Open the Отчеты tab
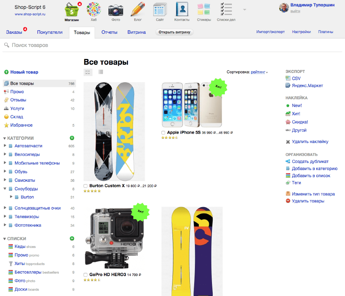The width and height of the screenshot is (345, 296). click(109, 32)
